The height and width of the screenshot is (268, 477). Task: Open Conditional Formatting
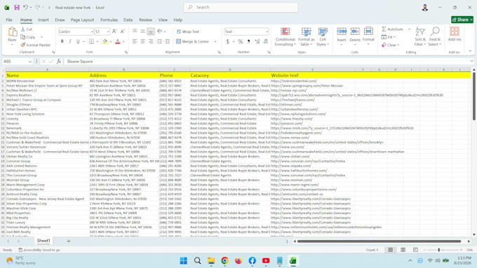(x=285, y=36)
